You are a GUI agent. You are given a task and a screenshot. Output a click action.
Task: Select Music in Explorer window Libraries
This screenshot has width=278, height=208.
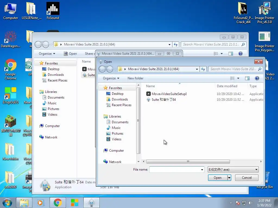pyautogui.click(x=49, y=103)
